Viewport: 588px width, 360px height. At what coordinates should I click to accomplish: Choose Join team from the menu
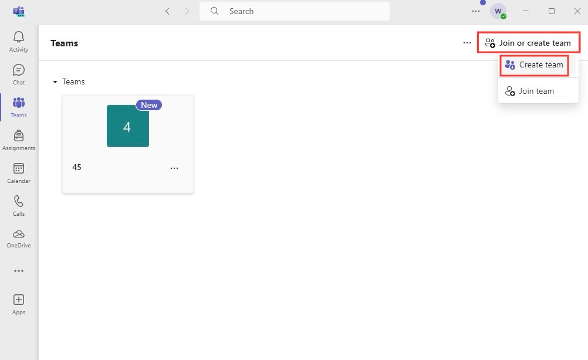[x=538, y=91]
